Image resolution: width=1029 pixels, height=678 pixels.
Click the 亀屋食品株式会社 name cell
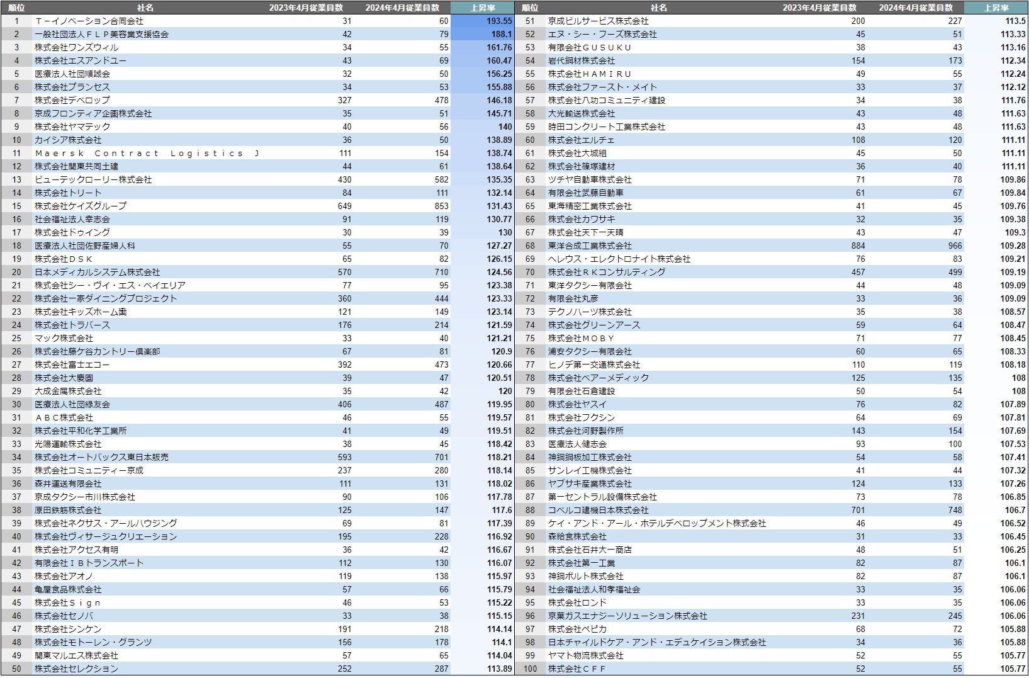point(68,589)
